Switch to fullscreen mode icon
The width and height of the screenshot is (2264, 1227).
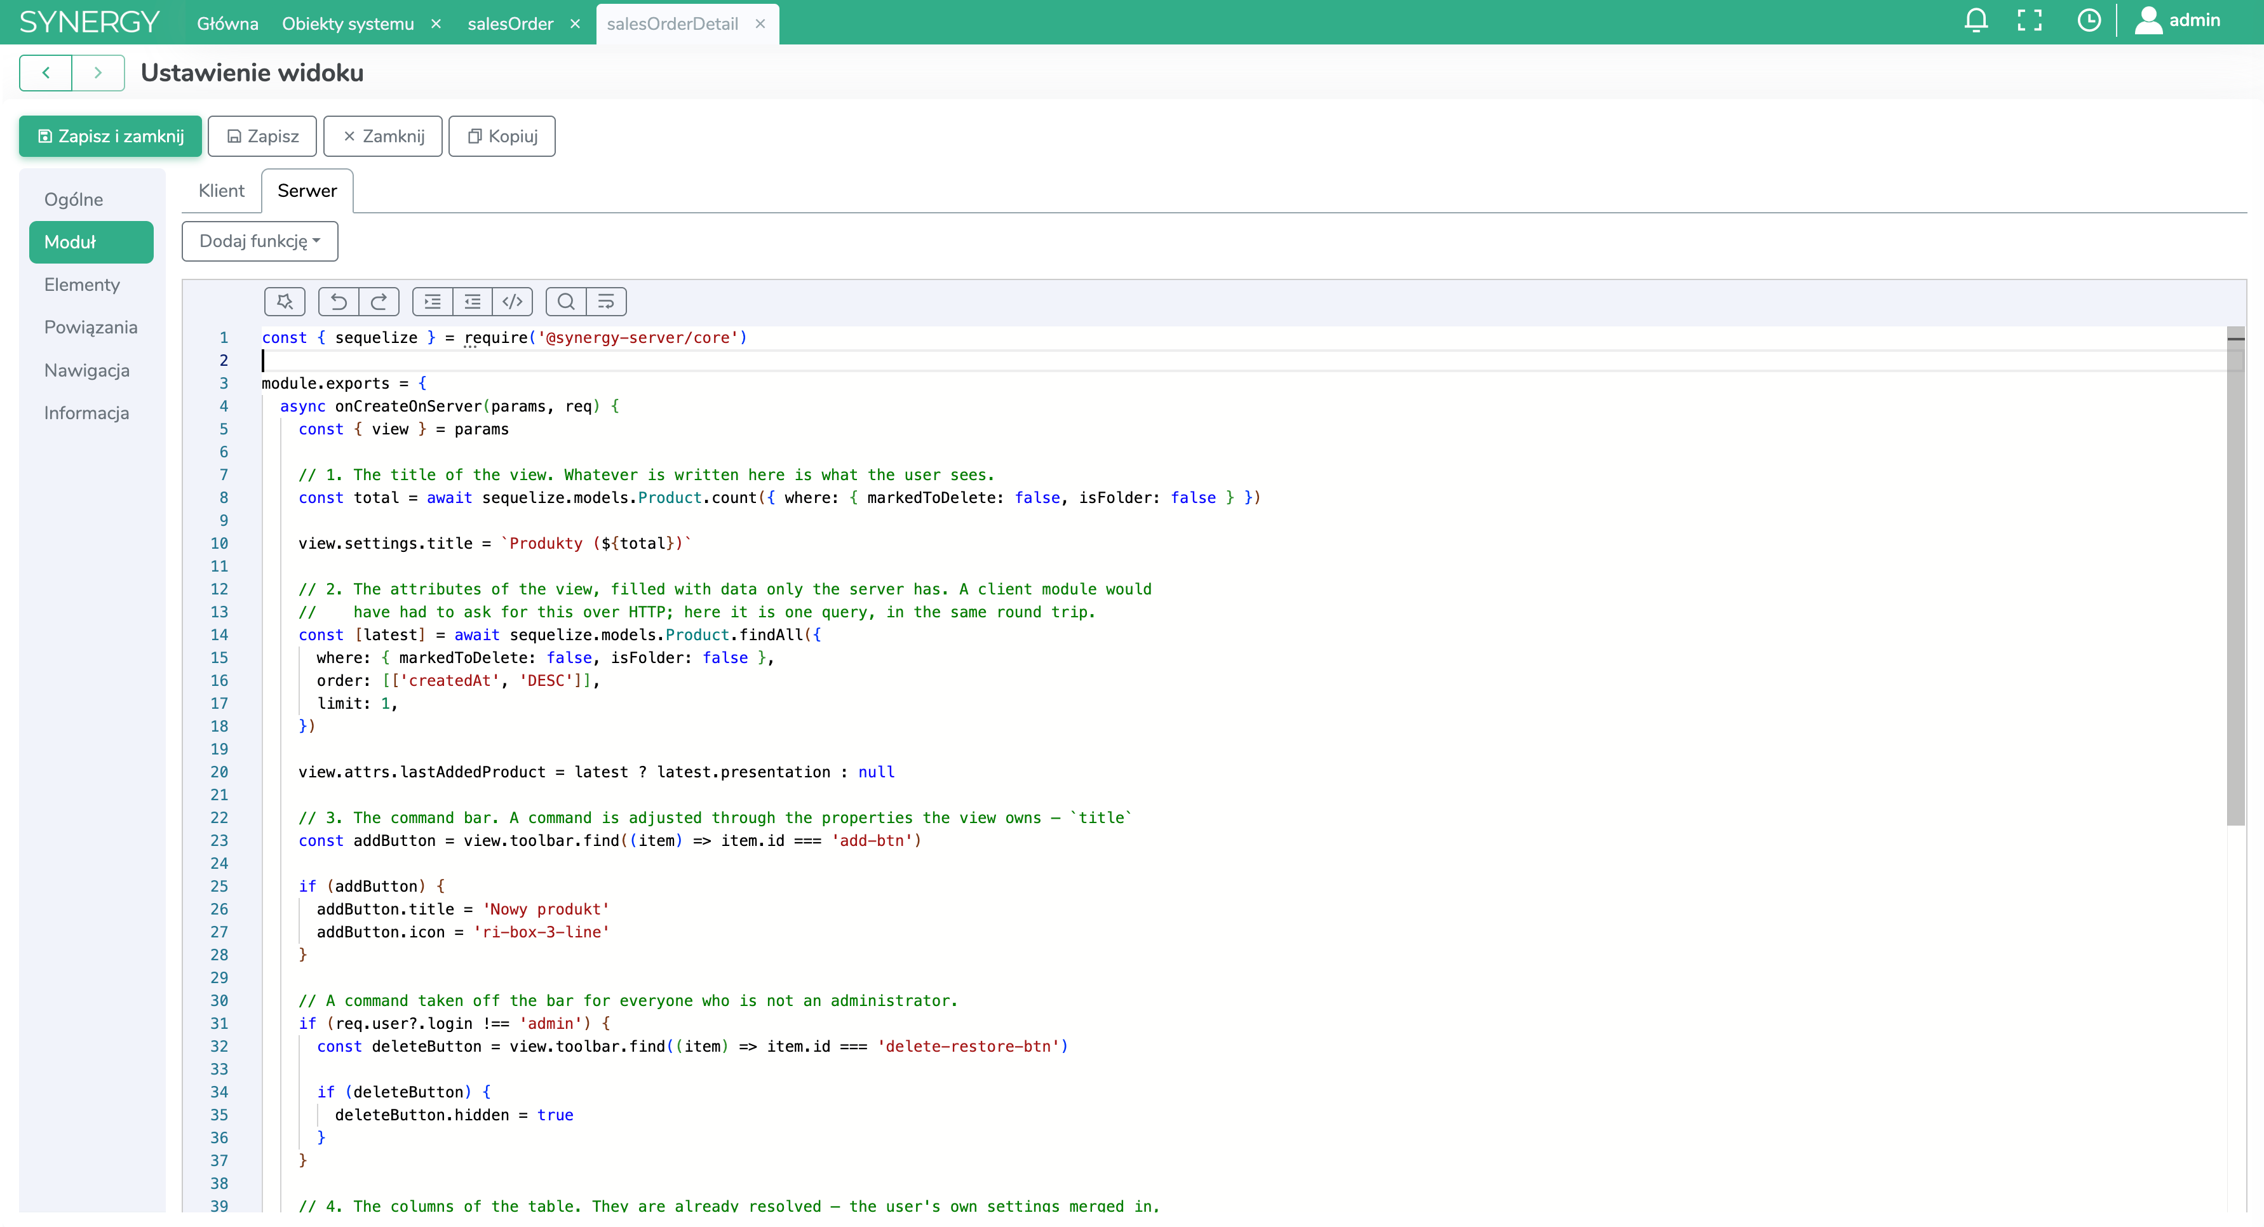pyautogui.click(x=2030, y=20)
